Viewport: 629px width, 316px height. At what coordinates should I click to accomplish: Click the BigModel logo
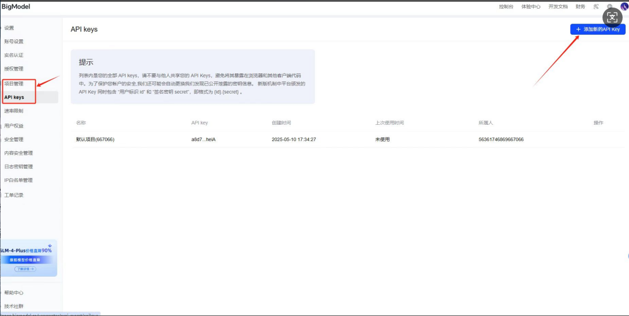(16, 6)
